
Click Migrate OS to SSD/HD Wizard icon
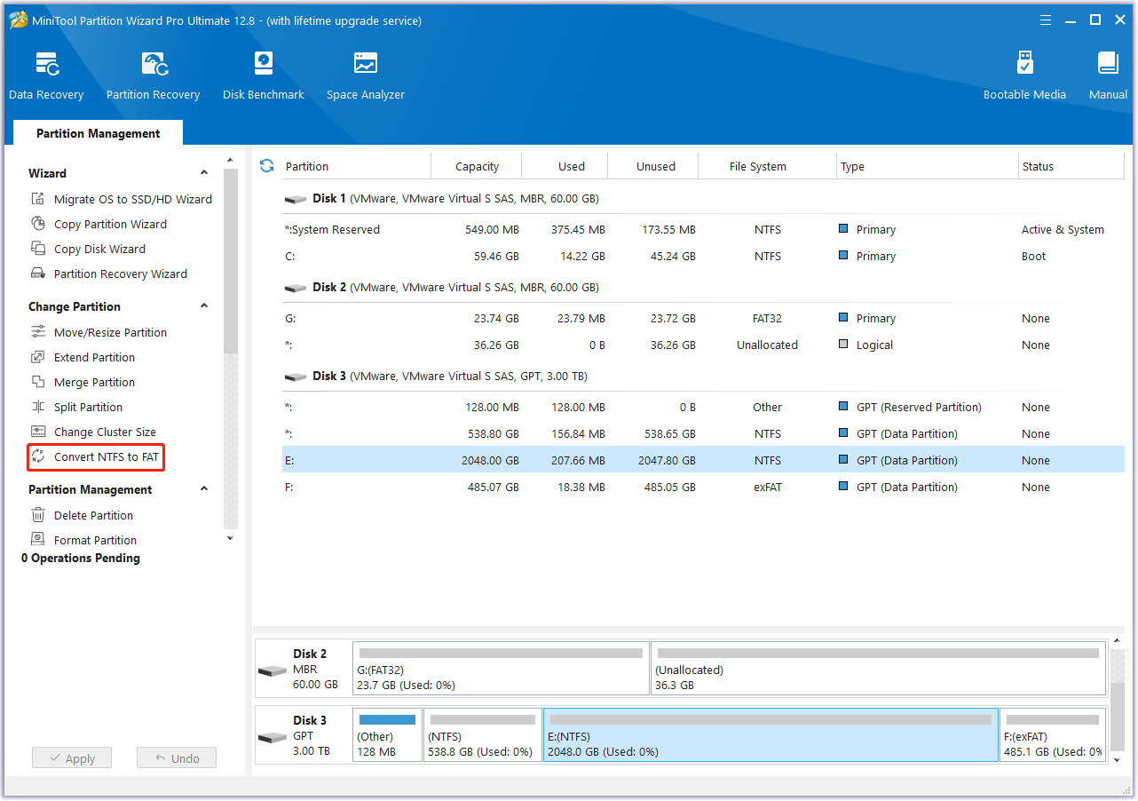[38, 199]
